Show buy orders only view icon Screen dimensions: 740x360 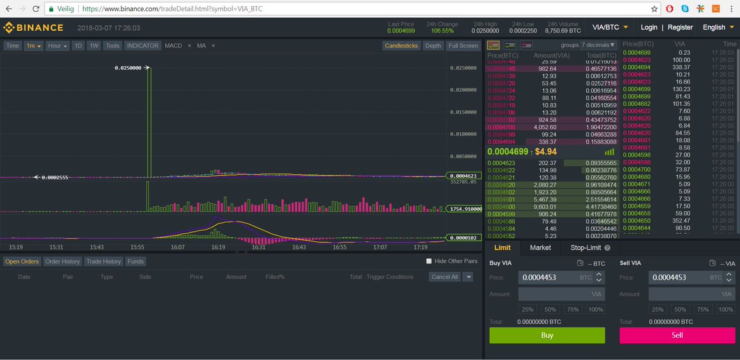click(x=510, y=45)
